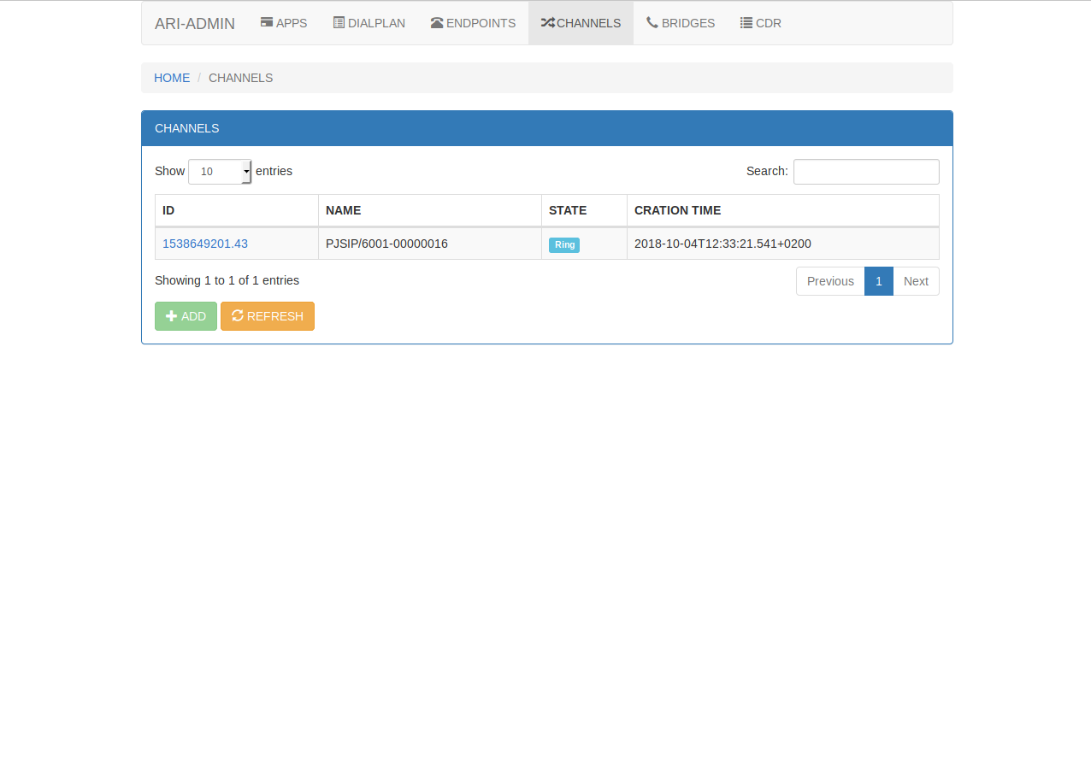Screen dimensions: 1091x764
Task: Open the Show entries dropdown
Action: pos(220,171)
